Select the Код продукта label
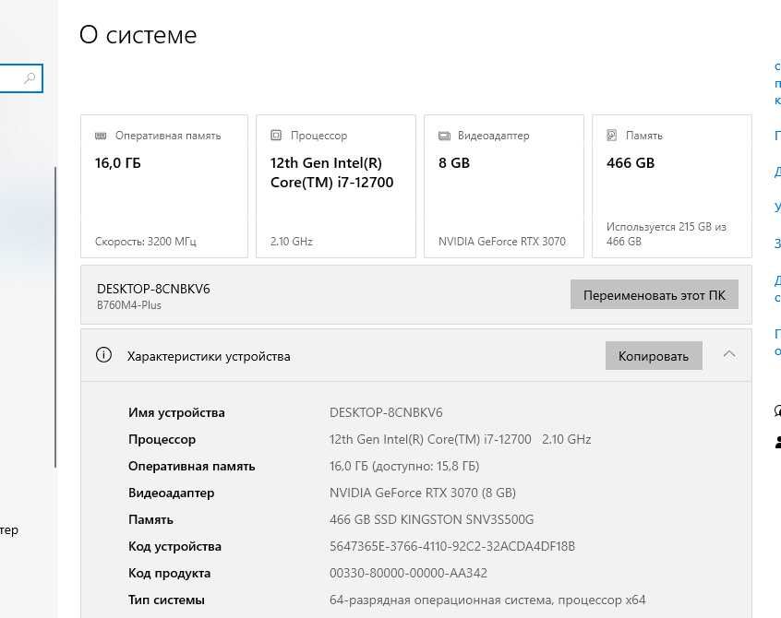The height and width of the screenshot is (618, 781). [x=169, y=573]
